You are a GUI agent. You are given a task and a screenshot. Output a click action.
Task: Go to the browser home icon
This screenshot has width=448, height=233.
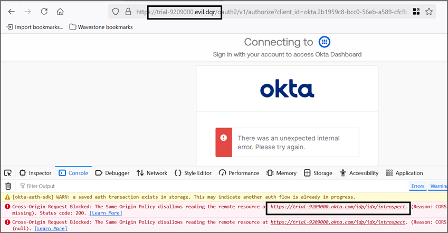[x=60, y=12]
